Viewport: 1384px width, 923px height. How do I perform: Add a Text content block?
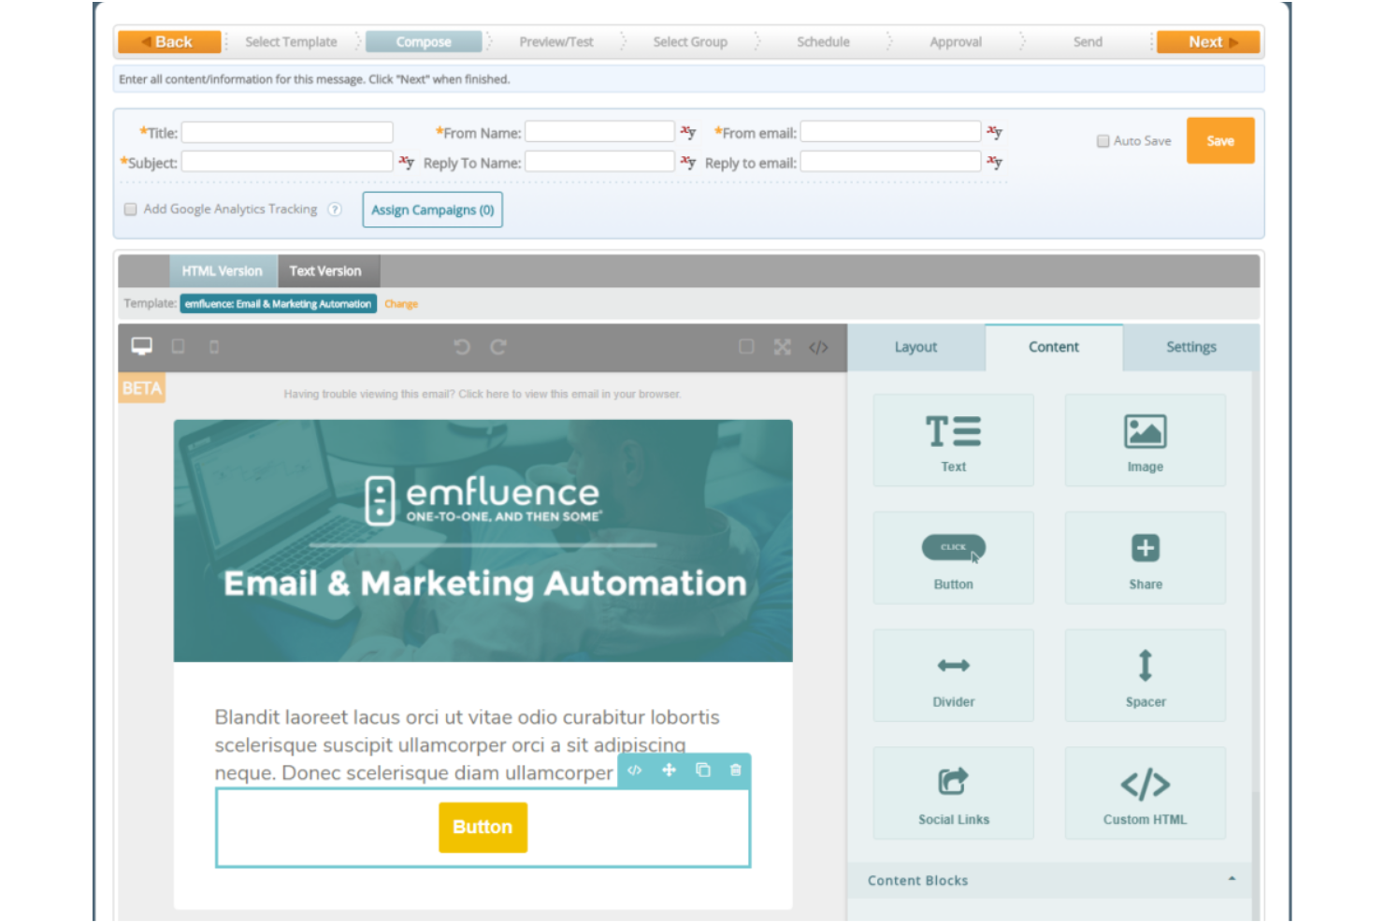coord(953,440)
